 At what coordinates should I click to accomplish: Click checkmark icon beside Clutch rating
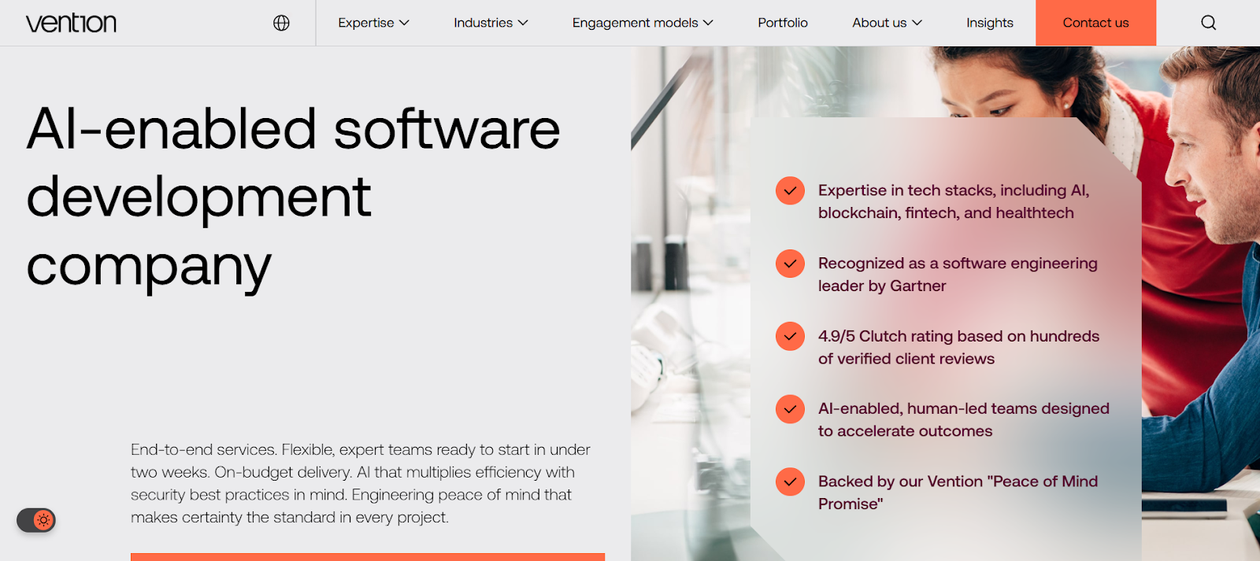pyautogui.click(x=790, y=336)
